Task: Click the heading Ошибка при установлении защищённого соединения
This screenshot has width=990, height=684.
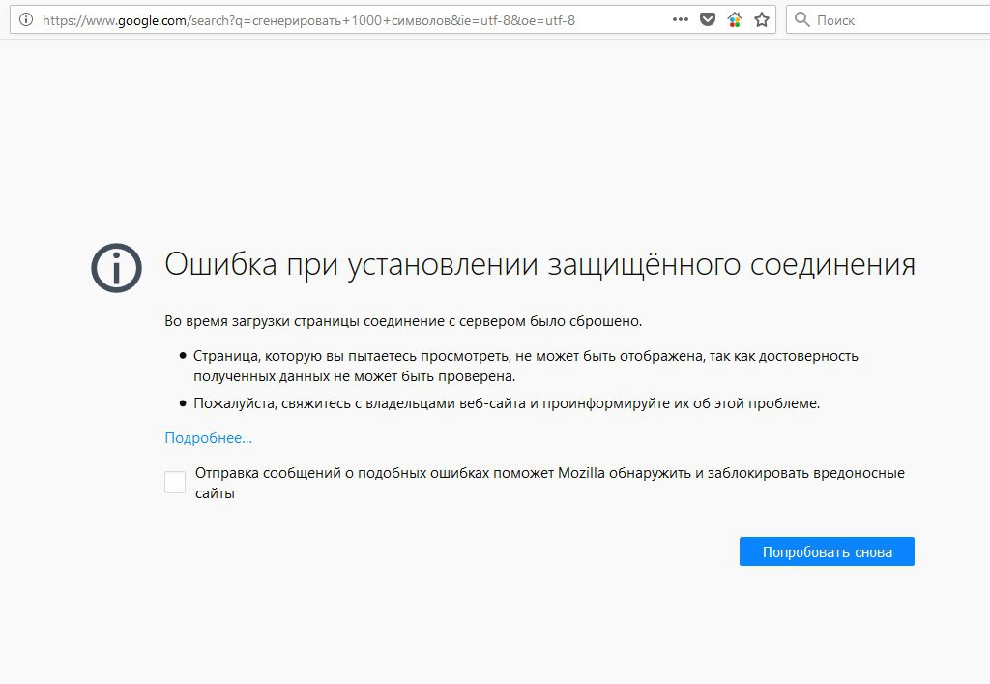Action: (539, 264)
